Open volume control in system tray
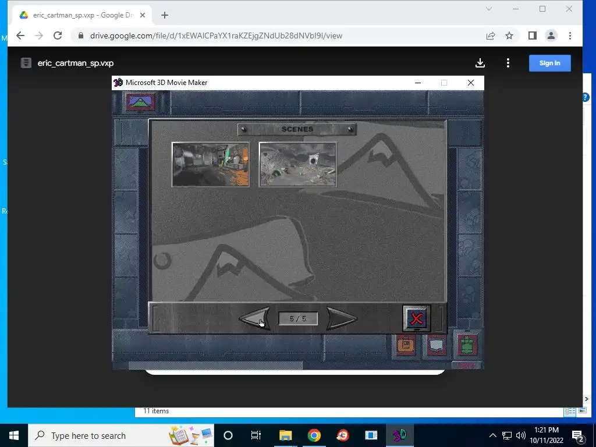Image resolution: width=596 pixels, height=447 pixels. click(x=521, y=435)
